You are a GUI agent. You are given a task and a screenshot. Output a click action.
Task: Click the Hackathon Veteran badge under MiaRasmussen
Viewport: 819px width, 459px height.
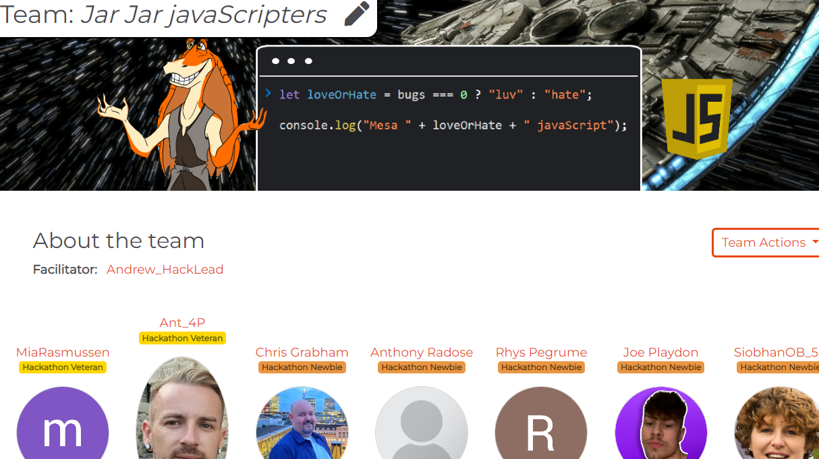point(63,367)
